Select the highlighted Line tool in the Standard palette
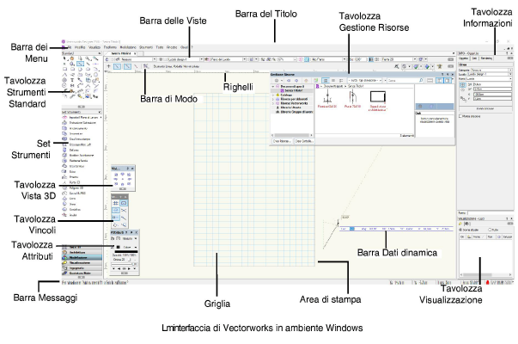 [80, 64]
